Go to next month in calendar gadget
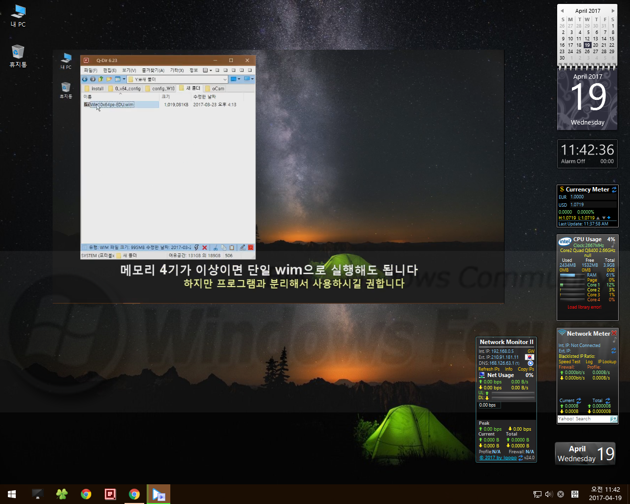The width and height of the screenshot is (630, 504). (613, 10)
